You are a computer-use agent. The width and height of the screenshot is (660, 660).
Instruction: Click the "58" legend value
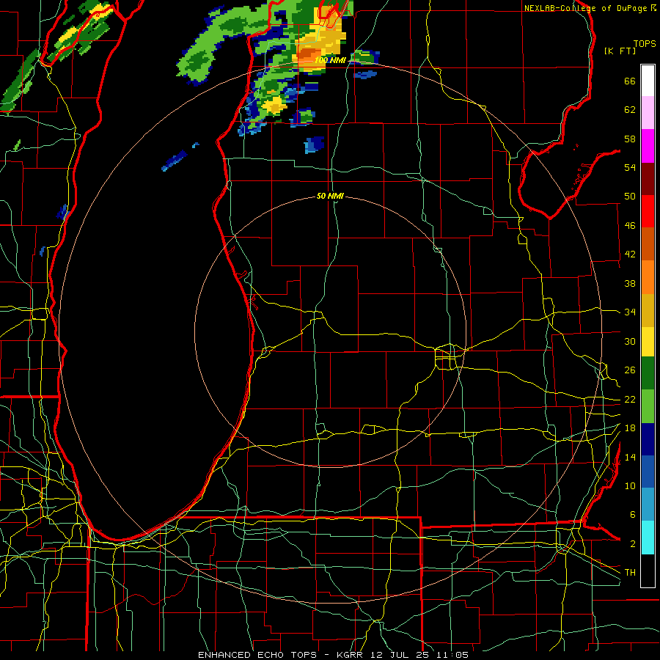[x=630, y=139]
